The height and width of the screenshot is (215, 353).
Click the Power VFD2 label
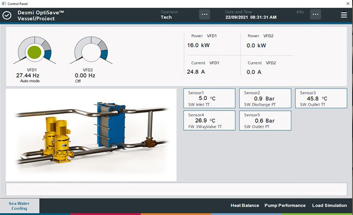pyautogui.click(x=261, y=36)
